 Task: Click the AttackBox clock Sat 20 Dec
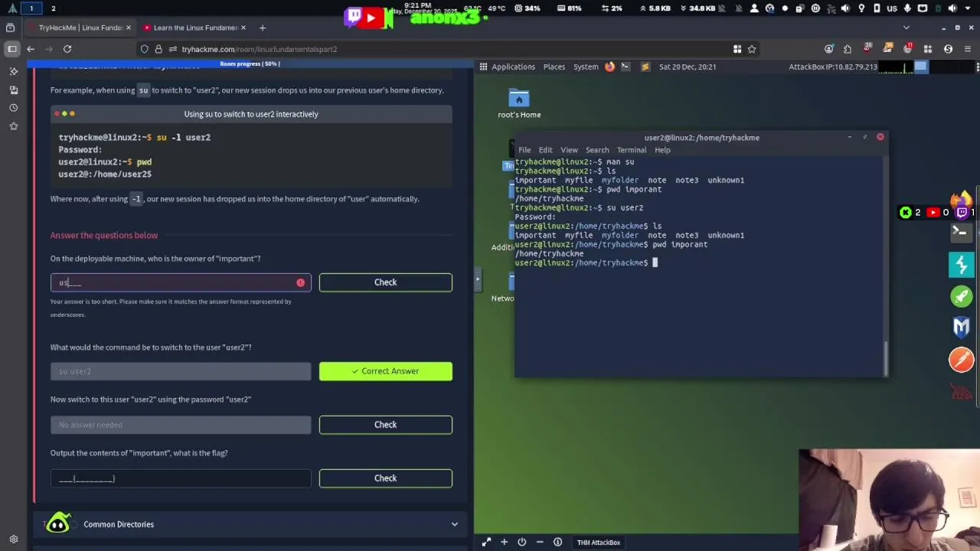(x=687, y=67)
